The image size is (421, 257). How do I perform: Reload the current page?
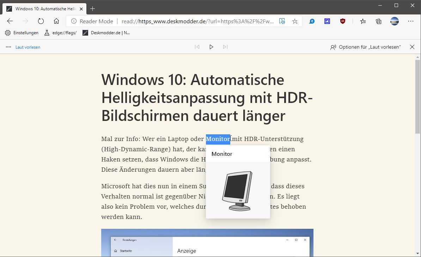click(41, 21)
